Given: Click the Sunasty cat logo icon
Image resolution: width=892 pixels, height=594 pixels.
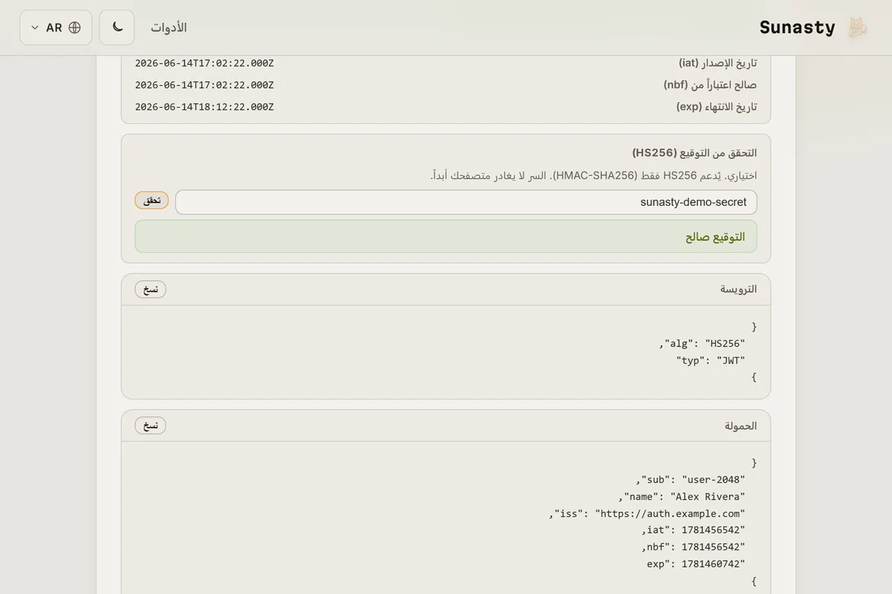Looking at the screenshot, I should [857, 28].
